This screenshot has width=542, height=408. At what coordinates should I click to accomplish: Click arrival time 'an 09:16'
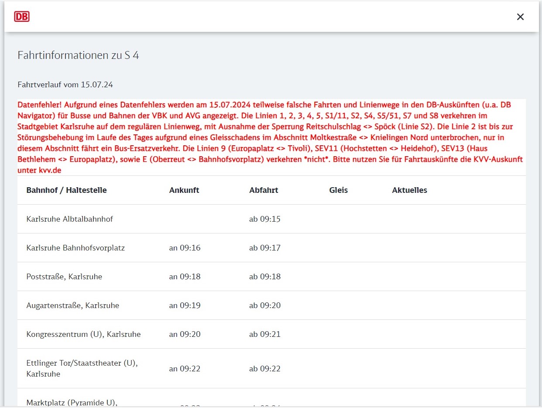coord(185,248)
